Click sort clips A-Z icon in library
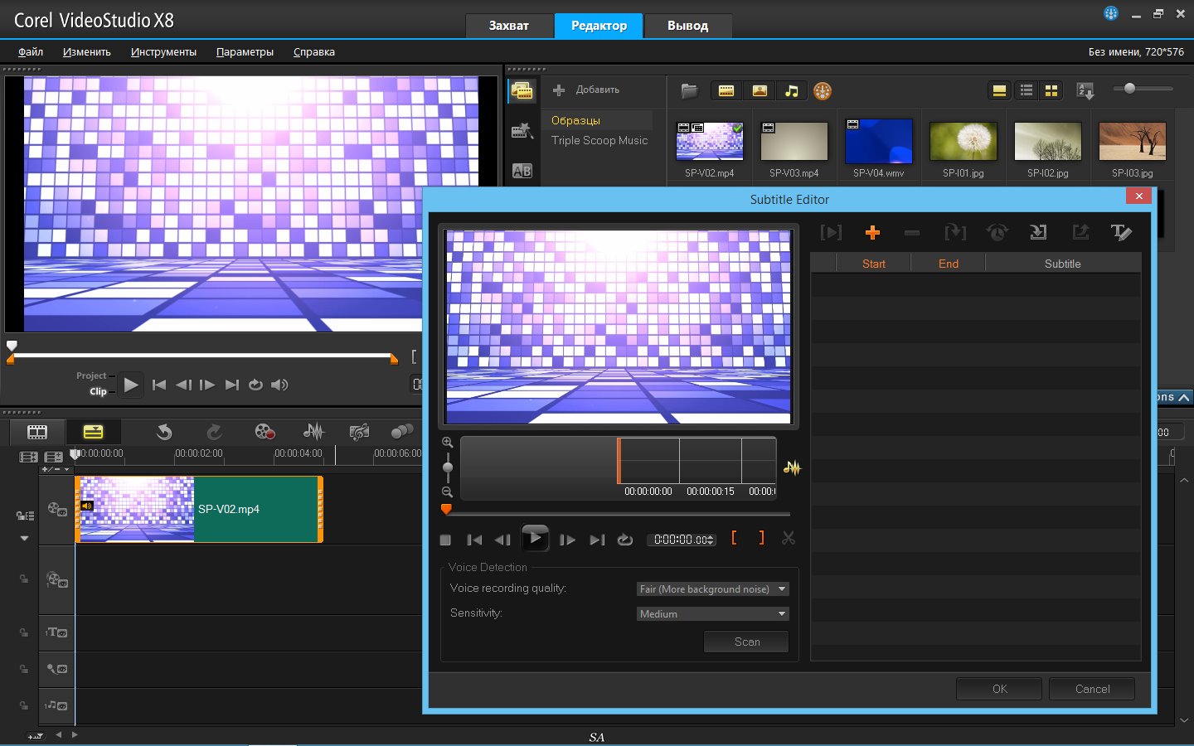Viewport: 1194px width, 746px height. pyautogui.click(x=1085, y=91)
